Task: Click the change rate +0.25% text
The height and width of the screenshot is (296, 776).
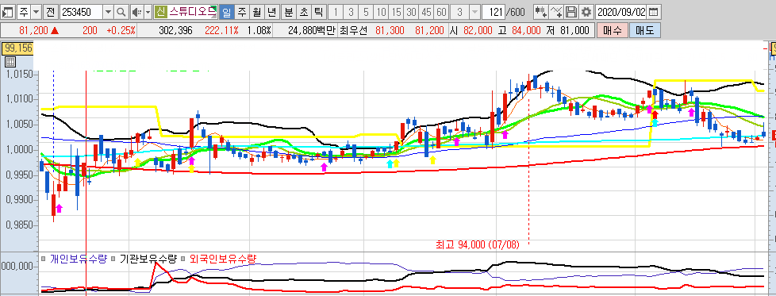Action: click(x=121, y=31)
